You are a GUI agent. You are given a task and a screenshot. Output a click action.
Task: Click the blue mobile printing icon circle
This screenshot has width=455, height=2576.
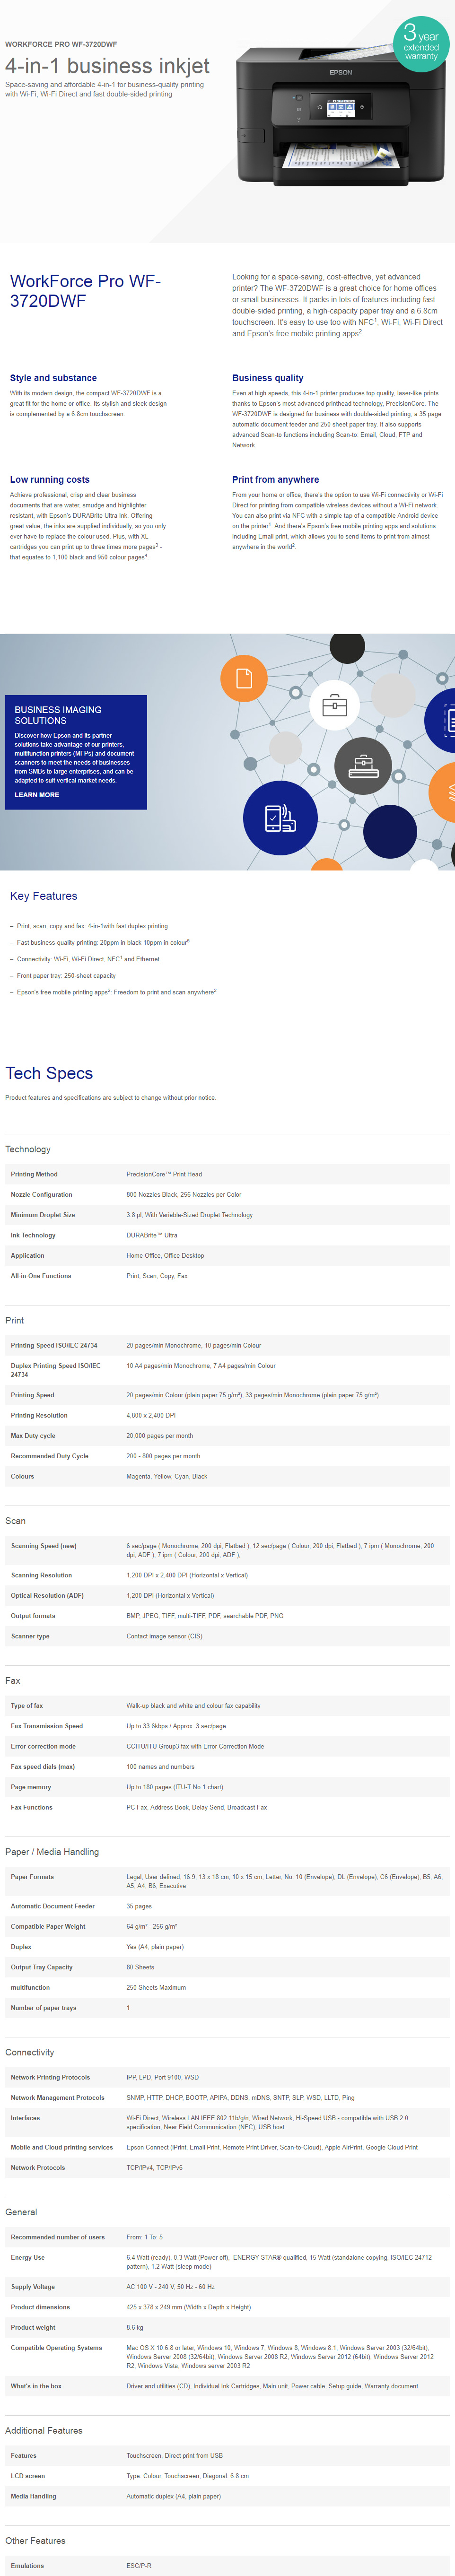[x=280, y=818]
